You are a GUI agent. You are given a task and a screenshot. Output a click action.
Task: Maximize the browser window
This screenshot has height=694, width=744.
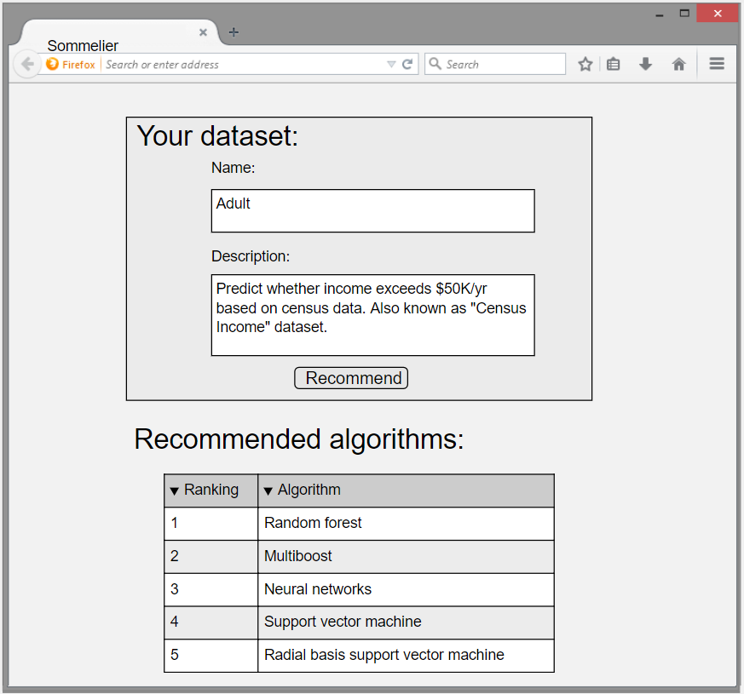(x=684, y=14)
